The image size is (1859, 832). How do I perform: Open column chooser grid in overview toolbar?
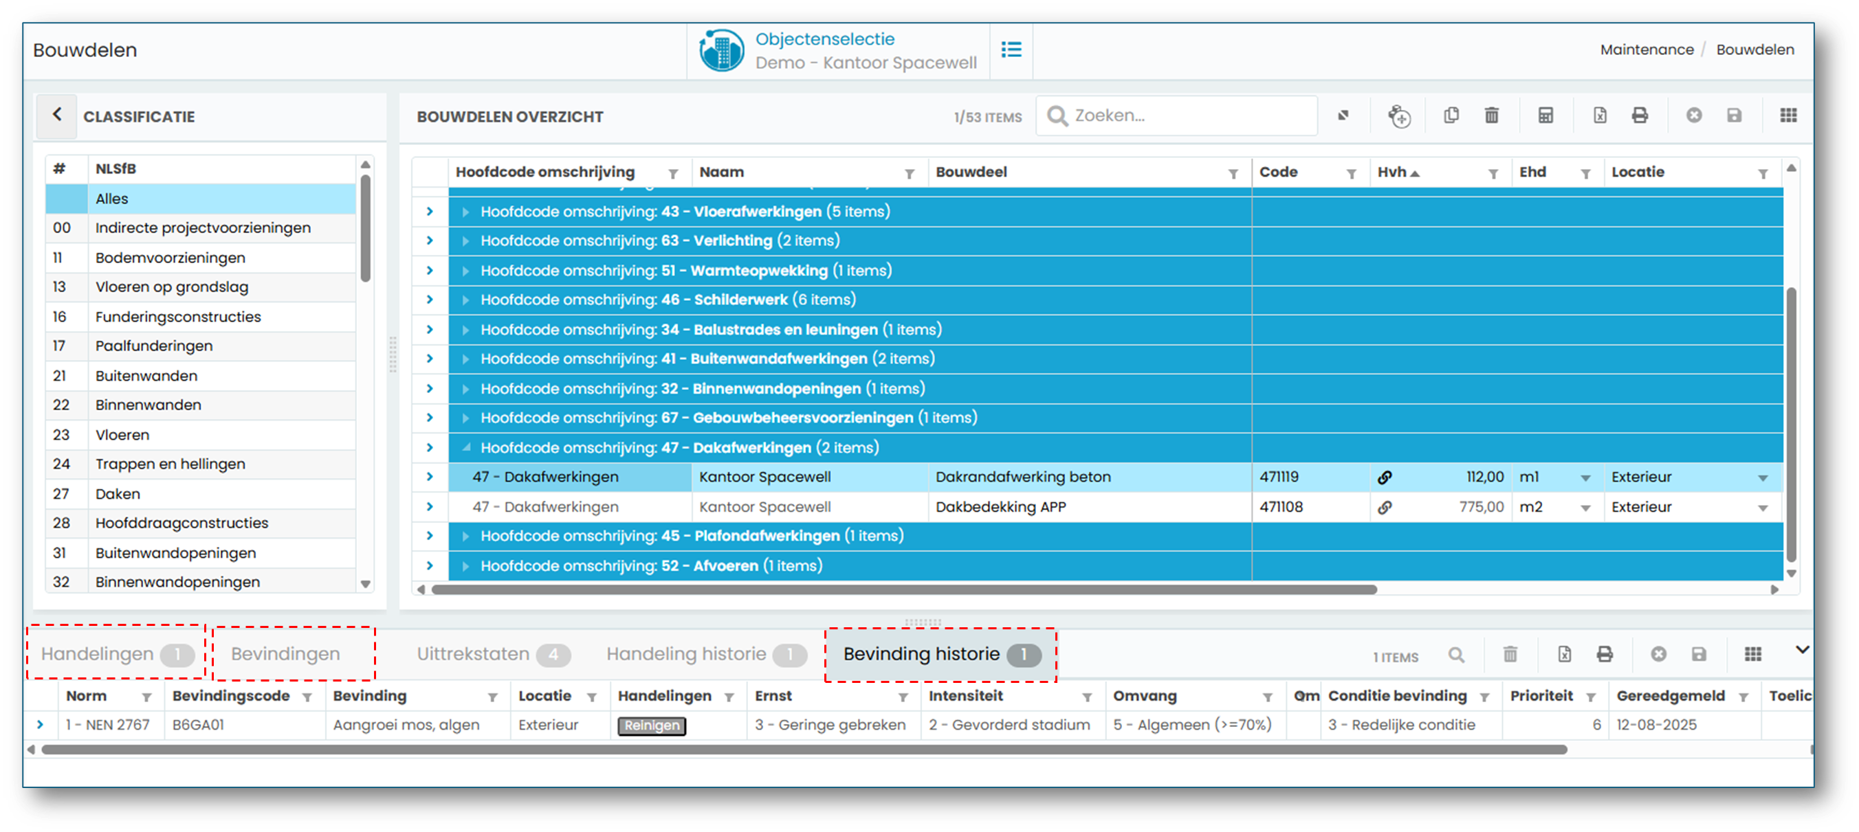click(x=1787, y=115)
